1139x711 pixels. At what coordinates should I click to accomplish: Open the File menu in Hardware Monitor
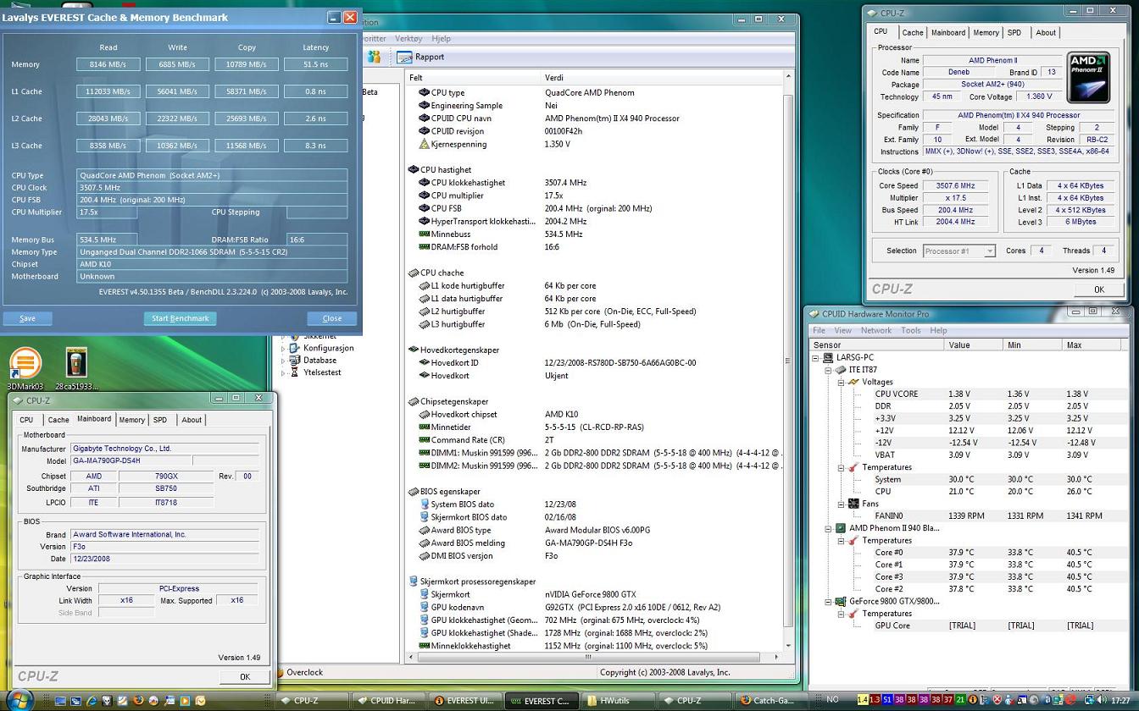[819, 330]
